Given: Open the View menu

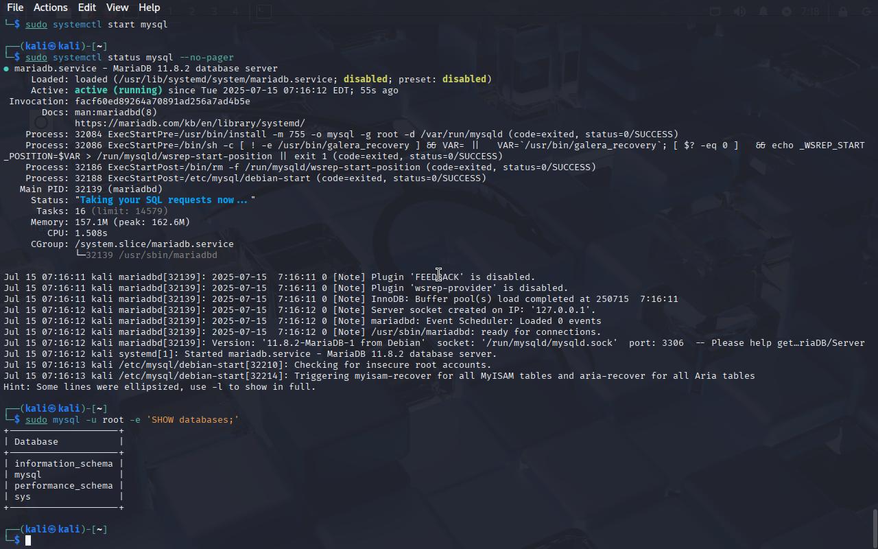Looking at the screenshot, I should click(x=117, y=8).
